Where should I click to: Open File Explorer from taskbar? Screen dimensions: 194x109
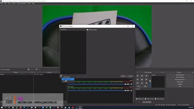pyautogui.click(x=13, y=107)
